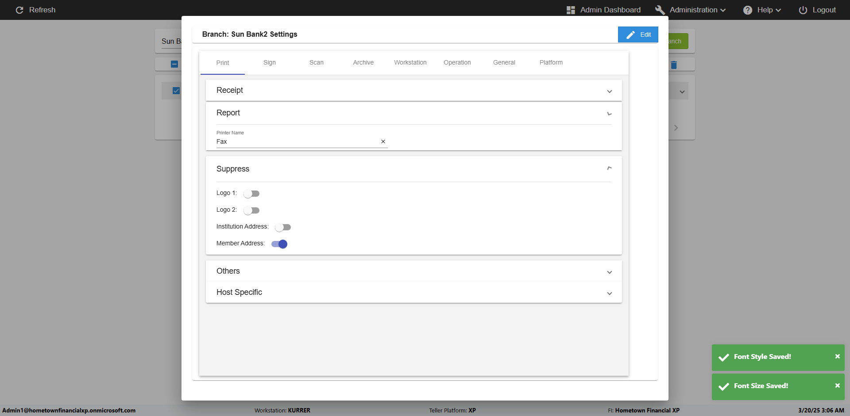Dismiss the Font Style Saved notification

pyautogui.click(x=837, y=356)
